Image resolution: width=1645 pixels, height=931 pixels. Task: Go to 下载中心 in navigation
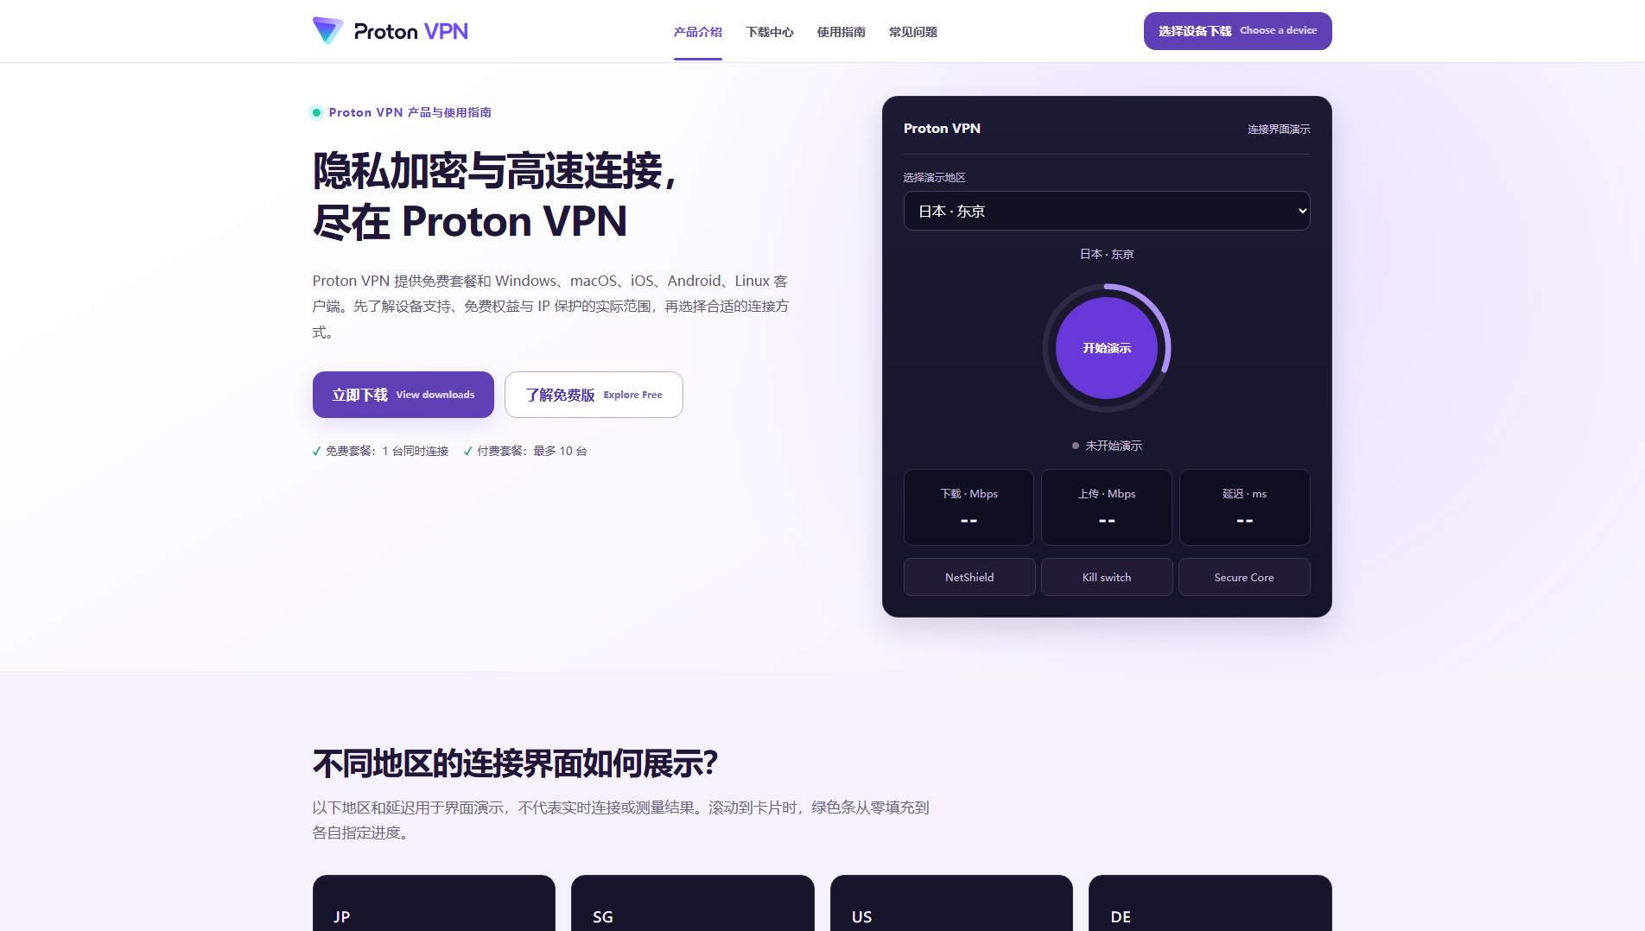[770, 32]
